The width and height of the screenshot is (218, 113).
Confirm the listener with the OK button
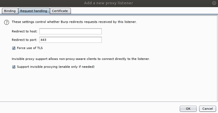188,109
